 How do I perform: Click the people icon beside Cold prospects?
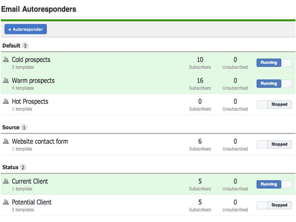pyautogui.click(x=6, y=60)
